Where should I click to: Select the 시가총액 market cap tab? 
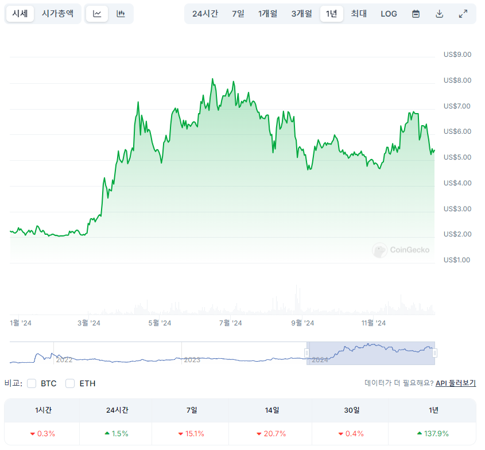(58, 14)
